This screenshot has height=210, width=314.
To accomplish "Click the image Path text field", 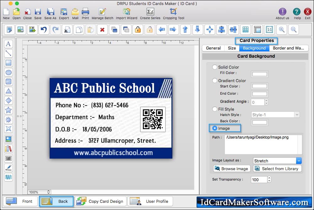I will click(263, 144).
